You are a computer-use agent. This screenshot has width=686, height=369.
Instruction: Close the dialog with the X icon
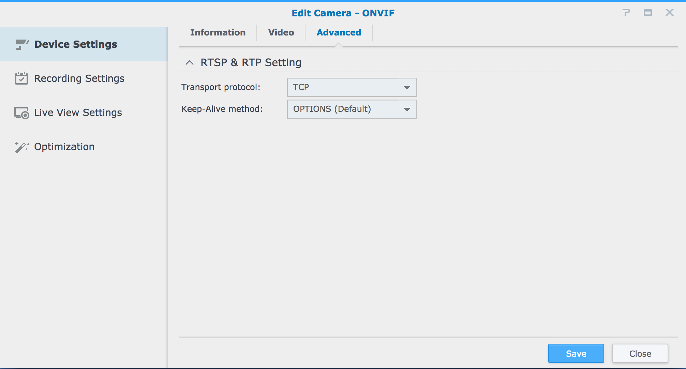[x=669, y=13]
